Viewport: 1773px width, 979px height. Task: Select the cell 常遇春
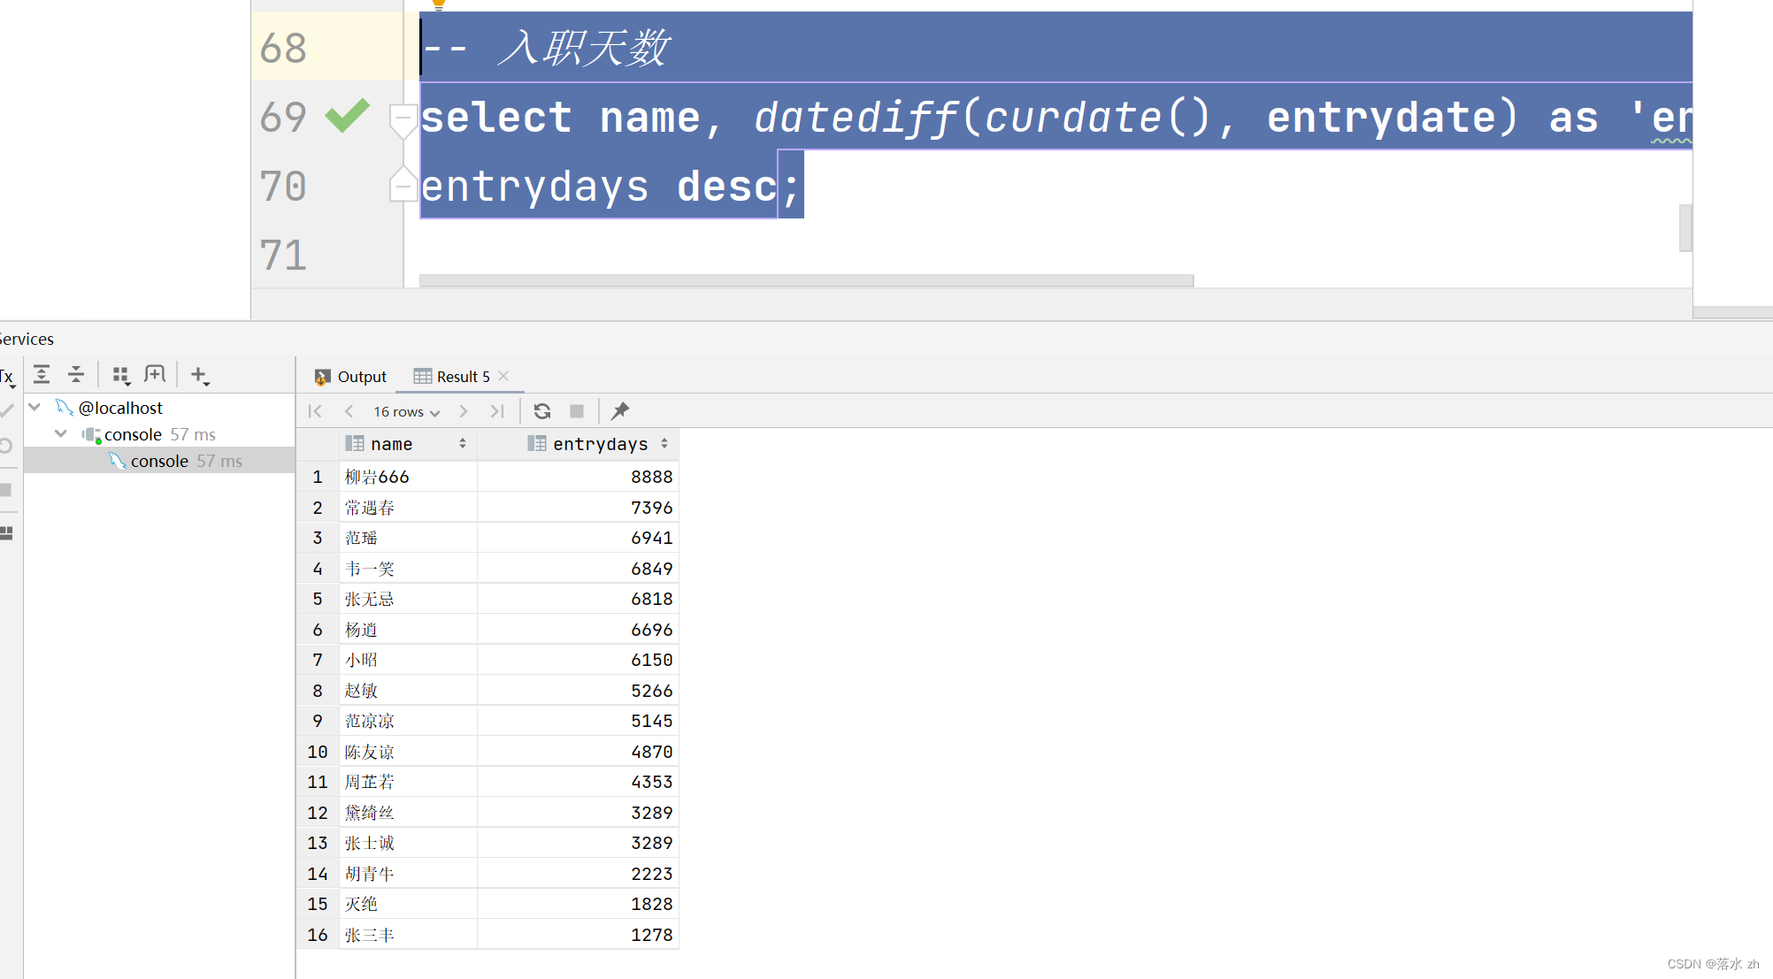tap(407, 508)
